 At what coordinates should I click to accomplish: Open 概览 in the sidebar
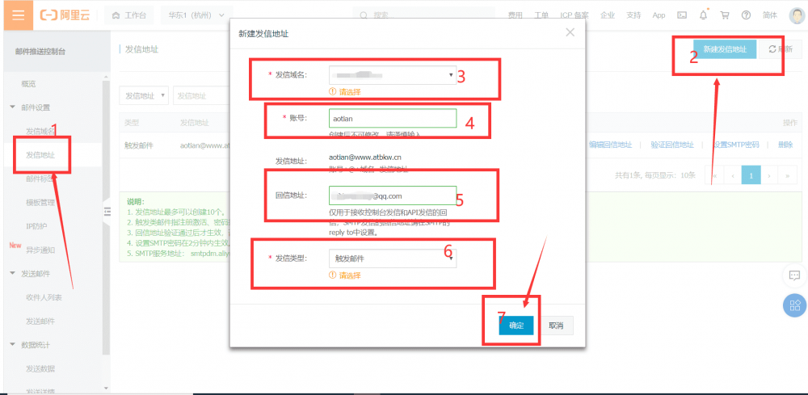pos(28,84)
